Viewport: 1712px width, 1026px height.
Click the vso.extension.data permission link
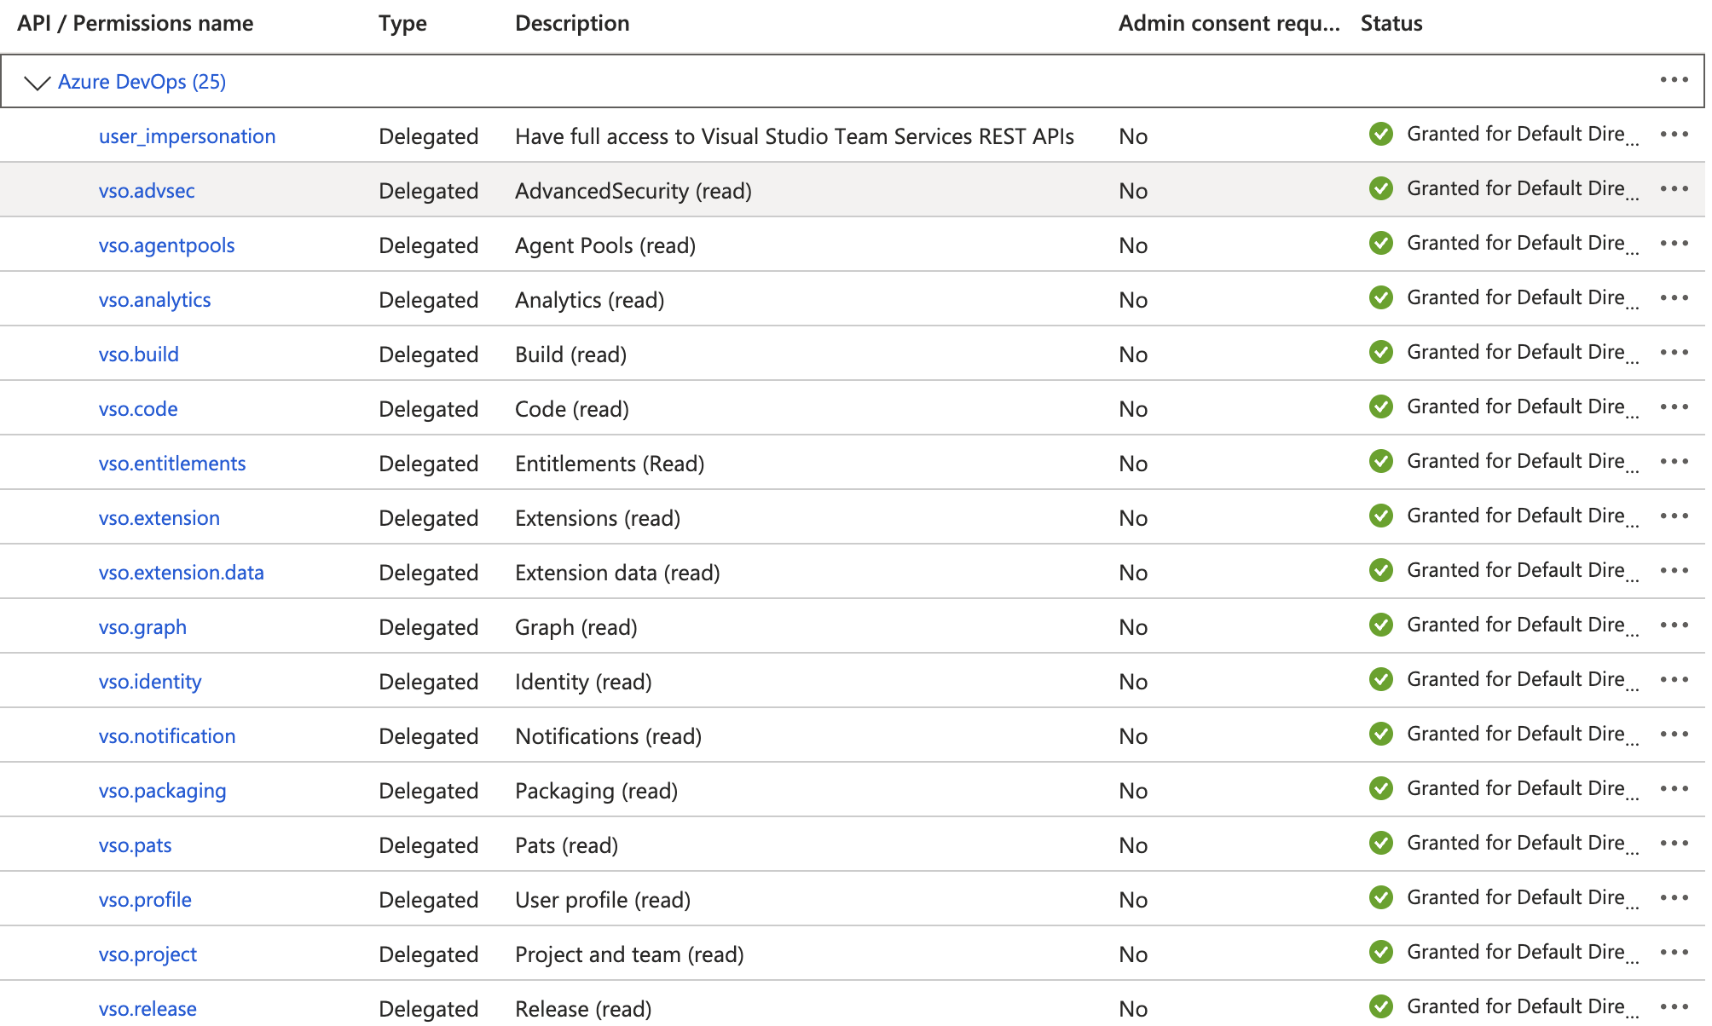[x=181, y=573]
